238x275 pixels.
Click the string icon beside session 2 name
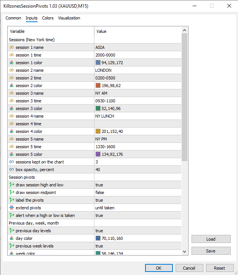click(x=11, y=70)
